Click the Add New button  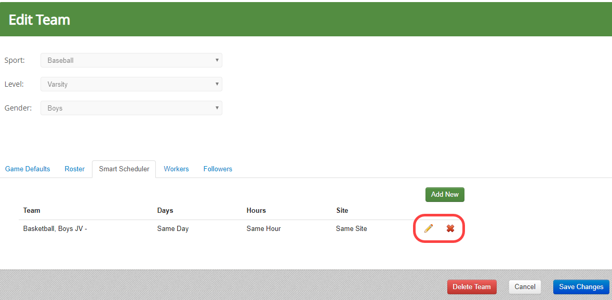pyautogui.click(x=445, y=194)
